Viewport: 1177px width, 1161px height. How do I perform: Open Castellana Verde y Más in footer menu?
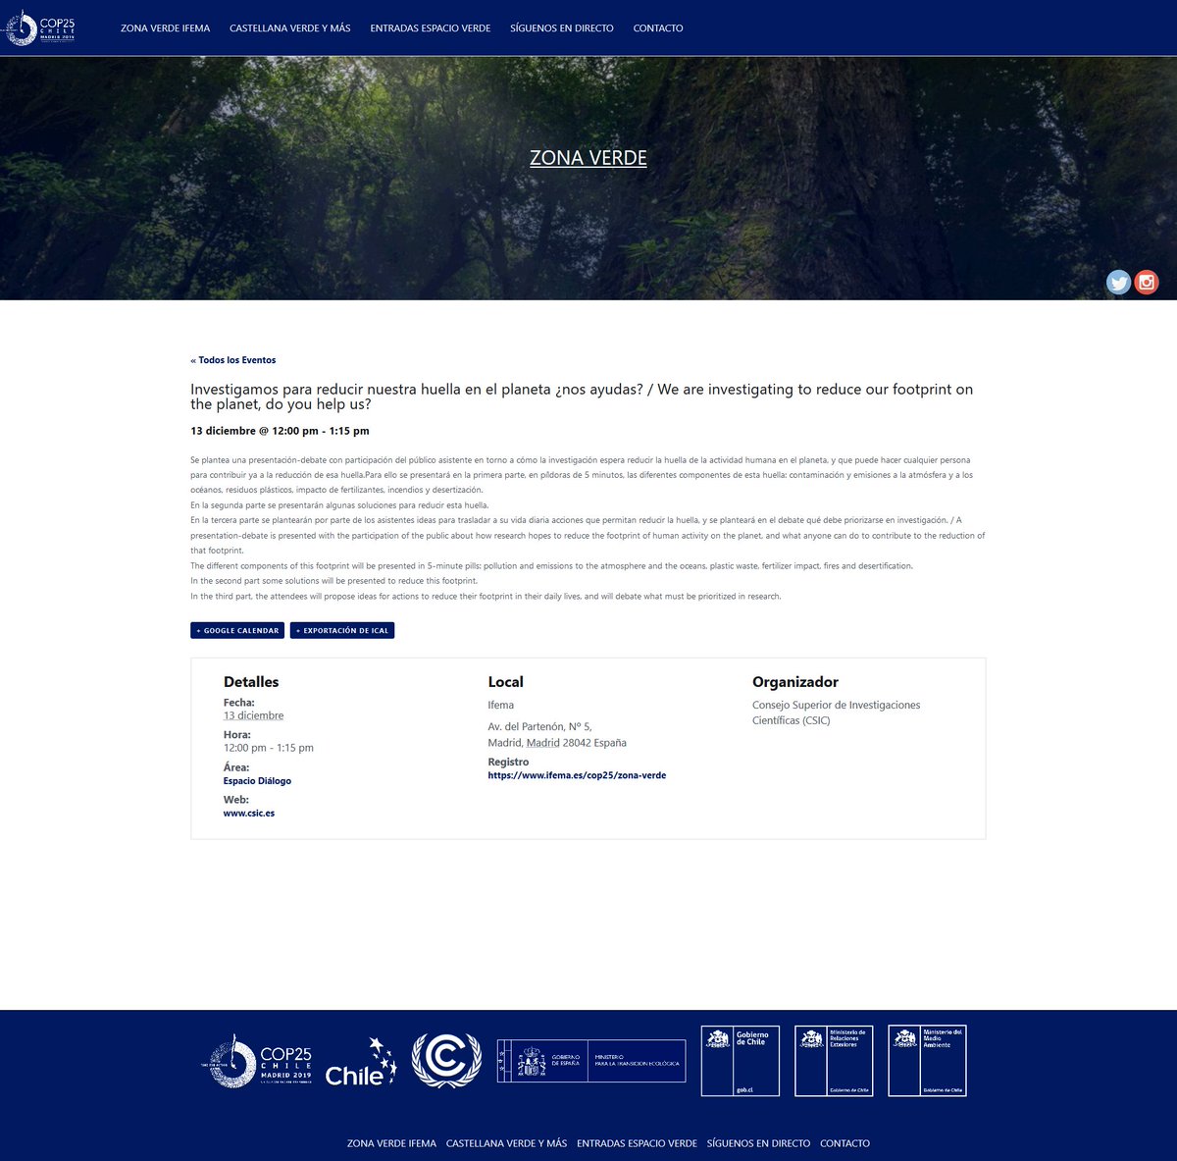click(x=506, y=1143)
